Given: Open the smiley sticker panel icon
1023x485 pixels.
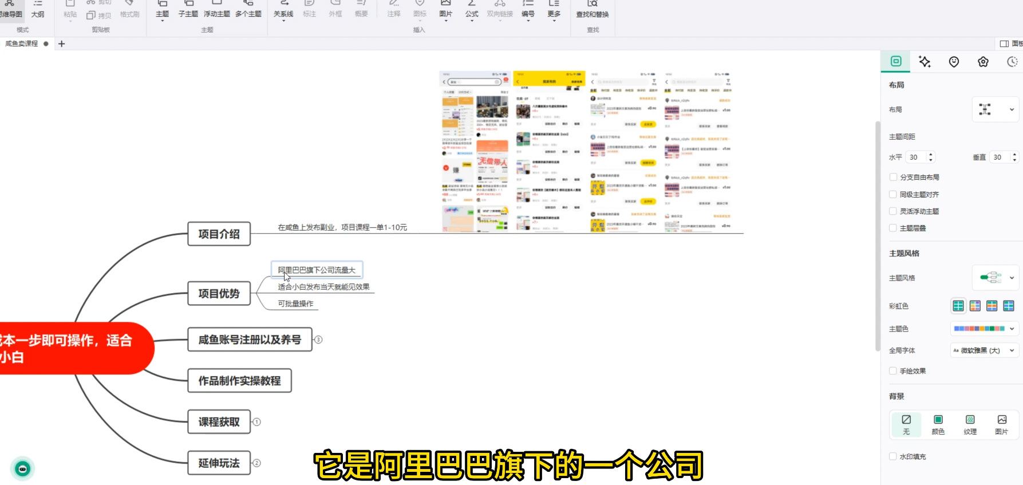Looking at the screenshot, I should pyautogui.click(x=954, y=62).
